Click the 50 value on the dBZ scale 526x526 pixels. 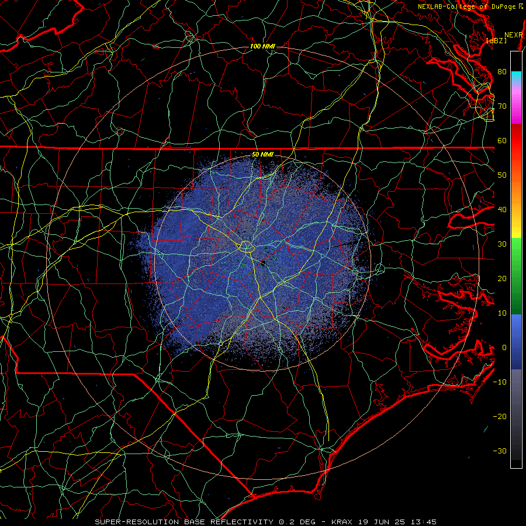[502, 175]
